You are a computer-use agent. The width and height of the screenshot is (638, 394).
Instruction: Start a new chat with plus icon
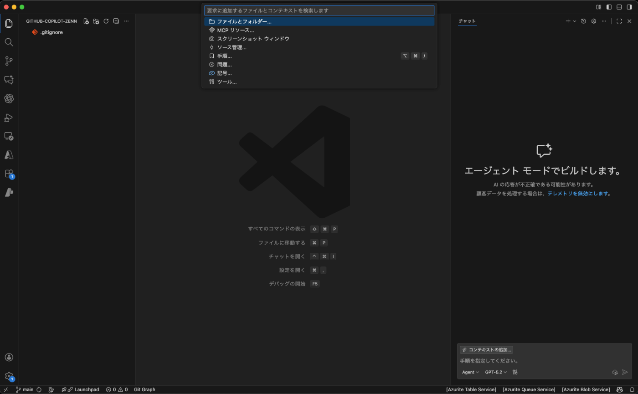click(x=568, y=21)
